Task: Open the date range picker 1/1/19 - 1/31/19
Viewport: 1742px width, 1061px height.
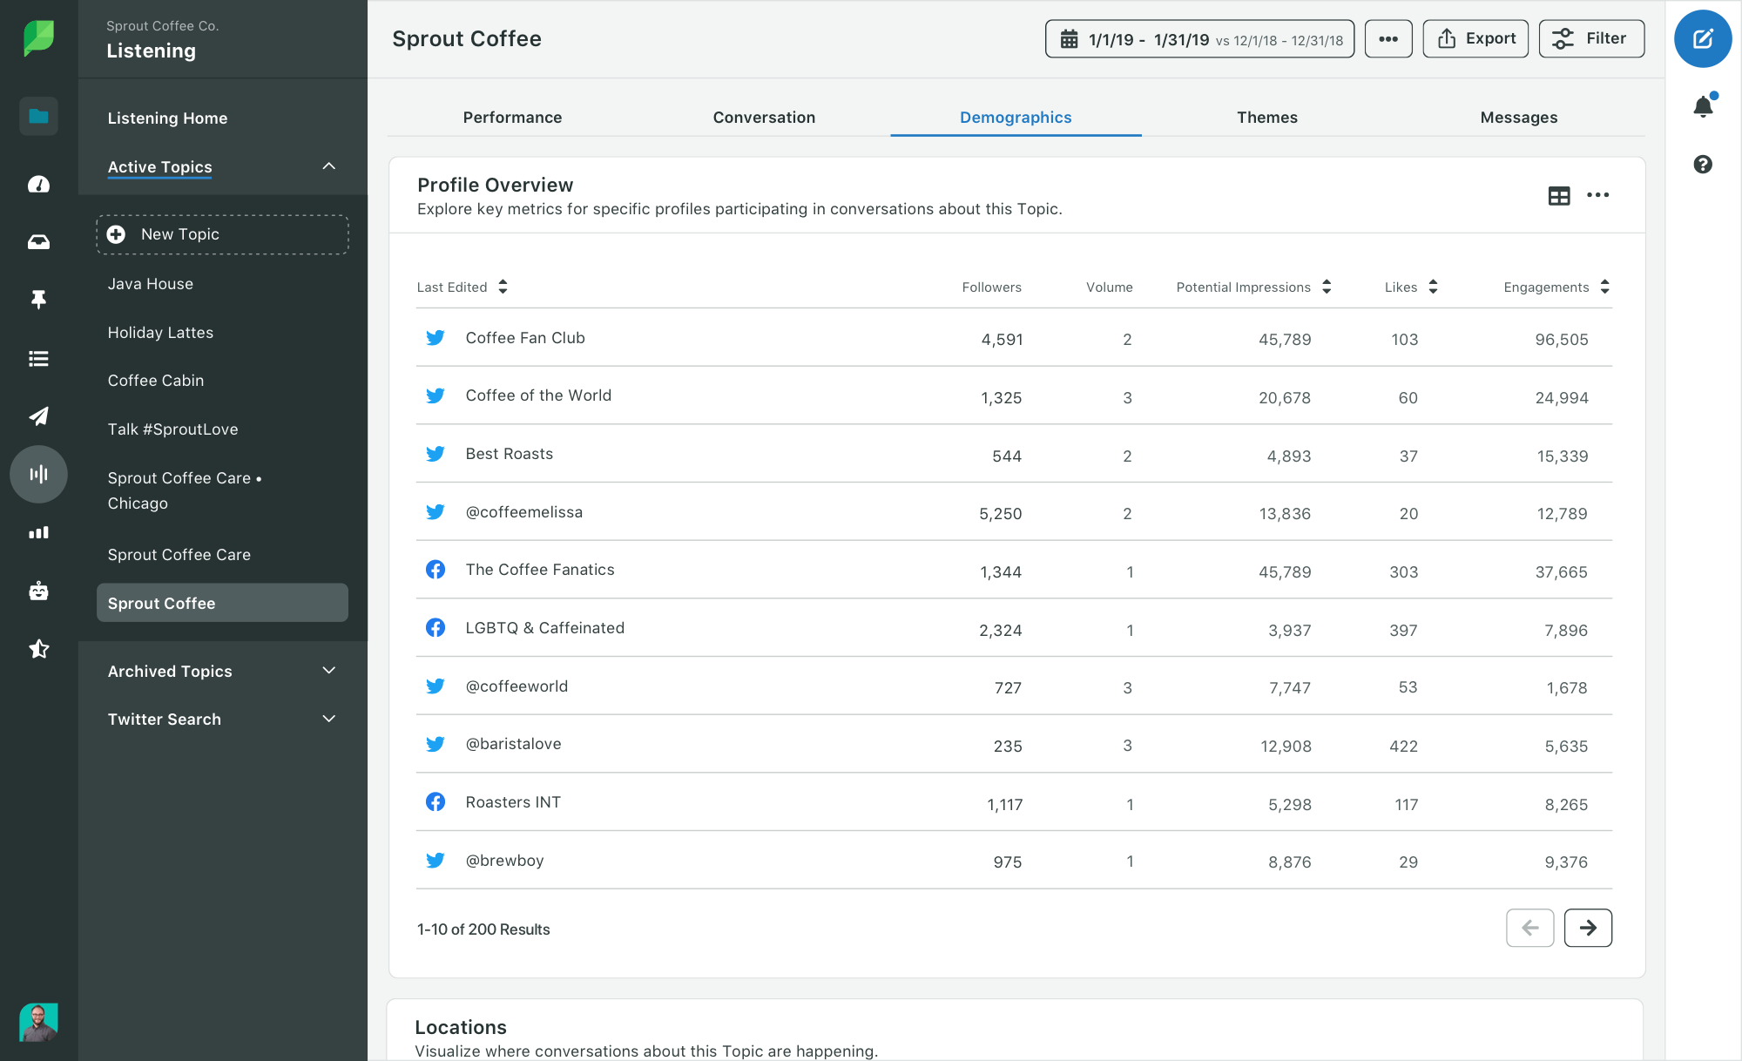Action: tap(1199, 38)
